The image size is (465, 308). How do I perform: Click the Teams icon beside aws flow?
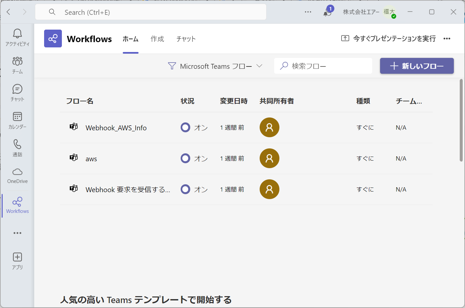[74, 158]
